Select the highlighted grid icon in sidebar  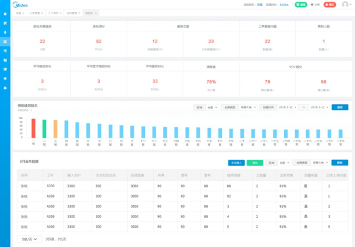pyautogui.click(x=5, y=41)
